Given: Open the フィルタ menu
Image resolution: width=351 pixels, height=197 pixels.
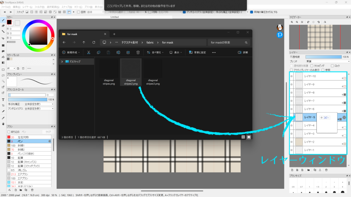Looking at the screenshot, I should [39, 6].
